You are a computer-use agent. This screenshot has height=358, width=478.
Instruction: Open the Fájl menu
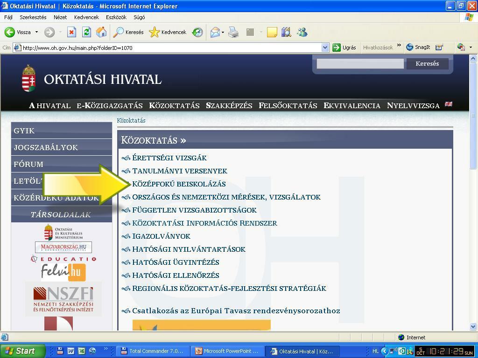(x=8, y=17)
